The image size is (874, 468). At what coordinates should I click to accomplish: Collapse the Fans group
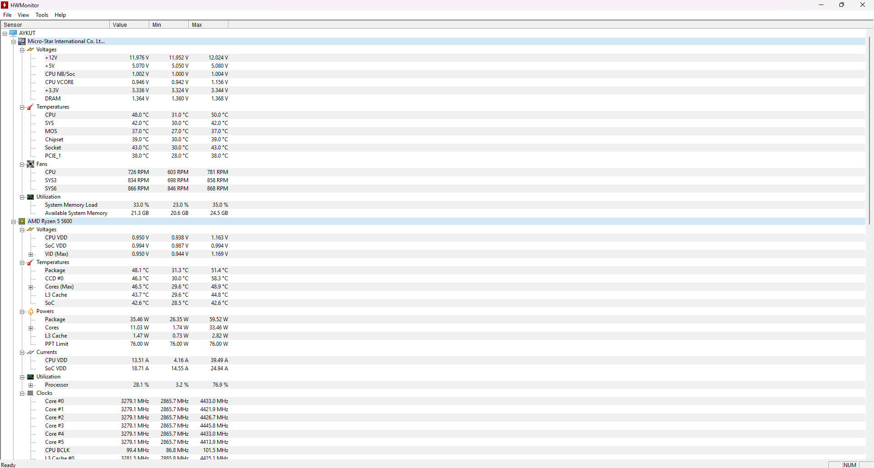[22, 164]
